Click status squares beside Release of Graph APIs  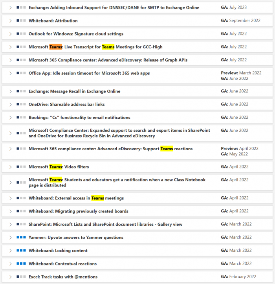pos(21,60)
